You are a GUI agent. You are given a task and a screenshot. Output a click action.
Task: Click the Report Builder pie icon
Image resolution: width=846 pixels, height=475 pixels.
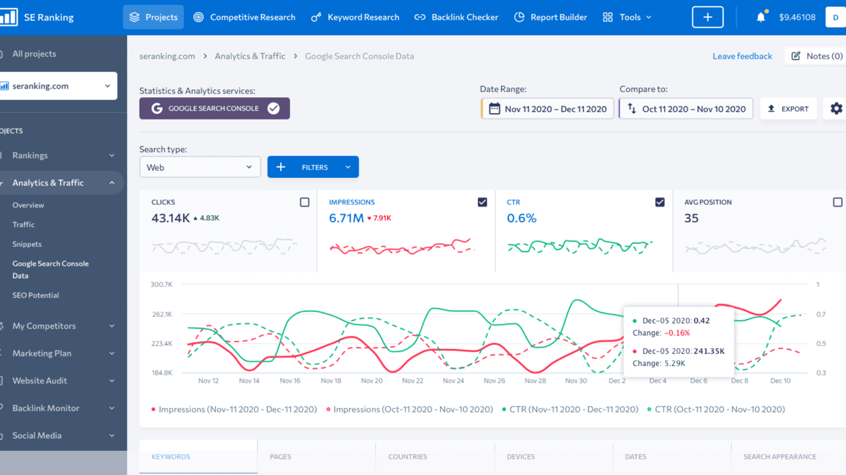519,17
